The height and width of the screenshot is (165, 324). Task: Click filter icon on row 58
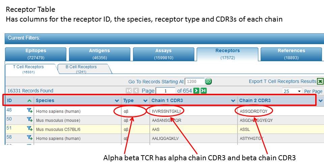pyautogui.click(x=29, y=138)
